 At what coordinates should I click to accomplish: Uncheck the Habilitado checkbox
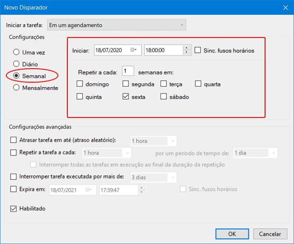click(x=14, y=209)
